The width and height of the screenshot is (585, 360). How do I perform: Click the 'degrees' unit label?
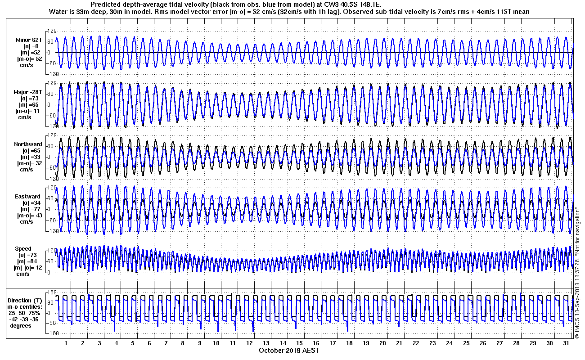21,325
